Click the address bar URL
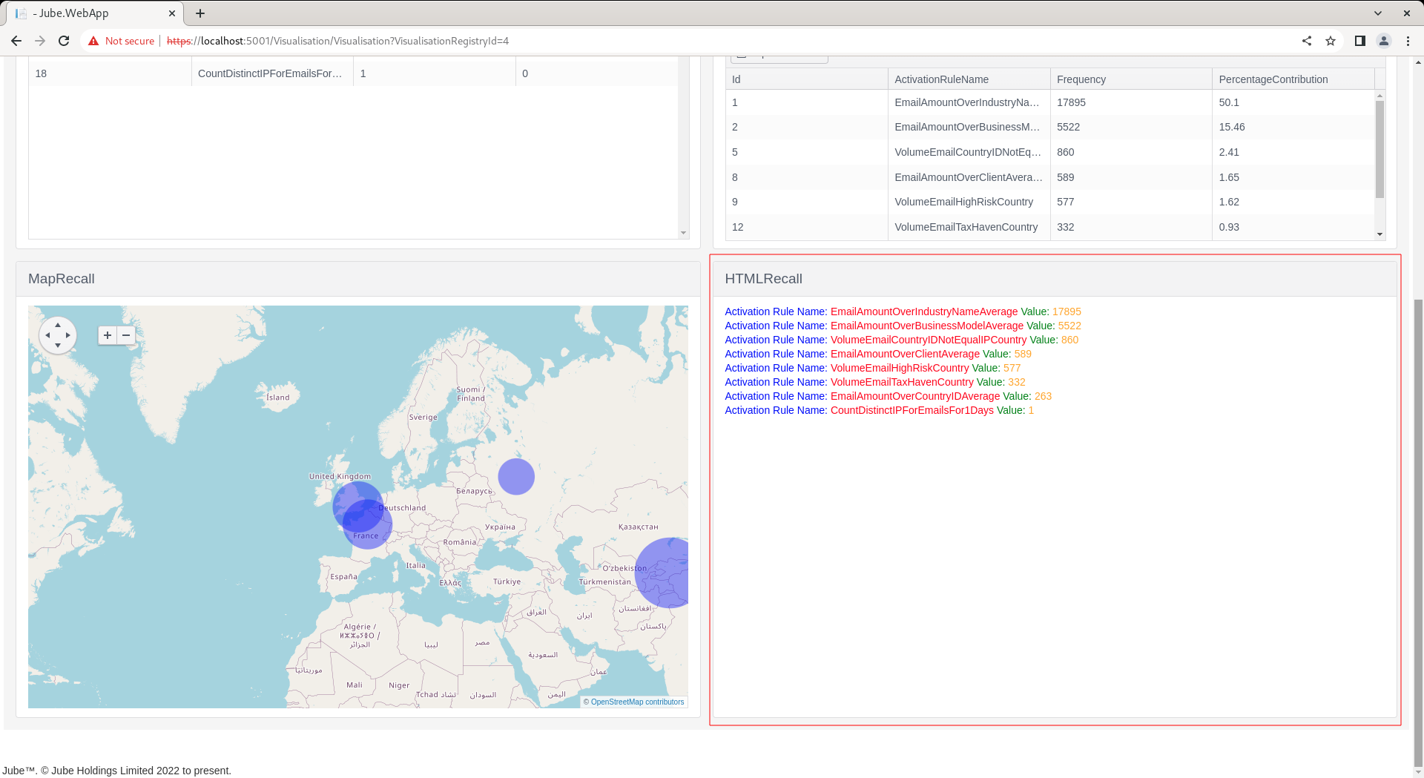1424x778 pixels. (x=337, y=41)
